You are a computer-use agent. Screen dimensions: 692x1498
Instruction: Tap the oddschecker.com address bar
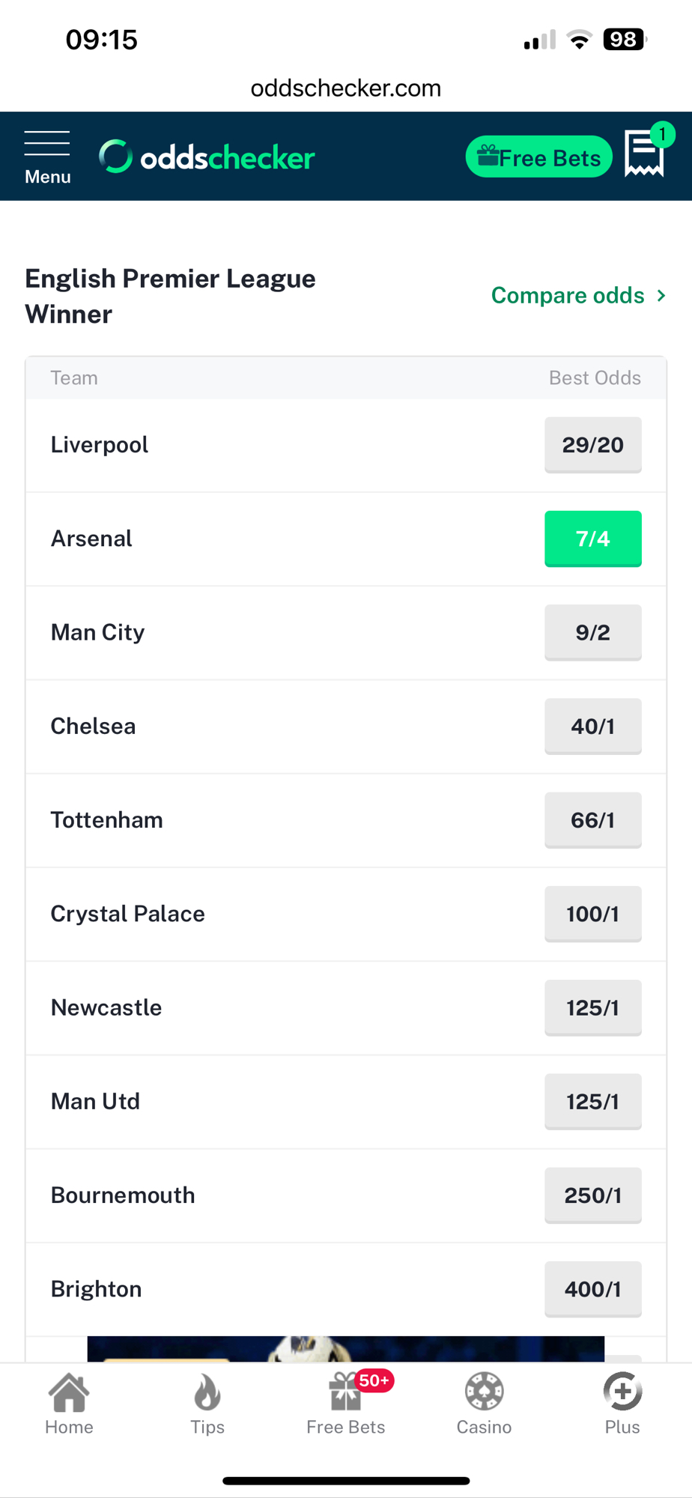pos(345,88)
